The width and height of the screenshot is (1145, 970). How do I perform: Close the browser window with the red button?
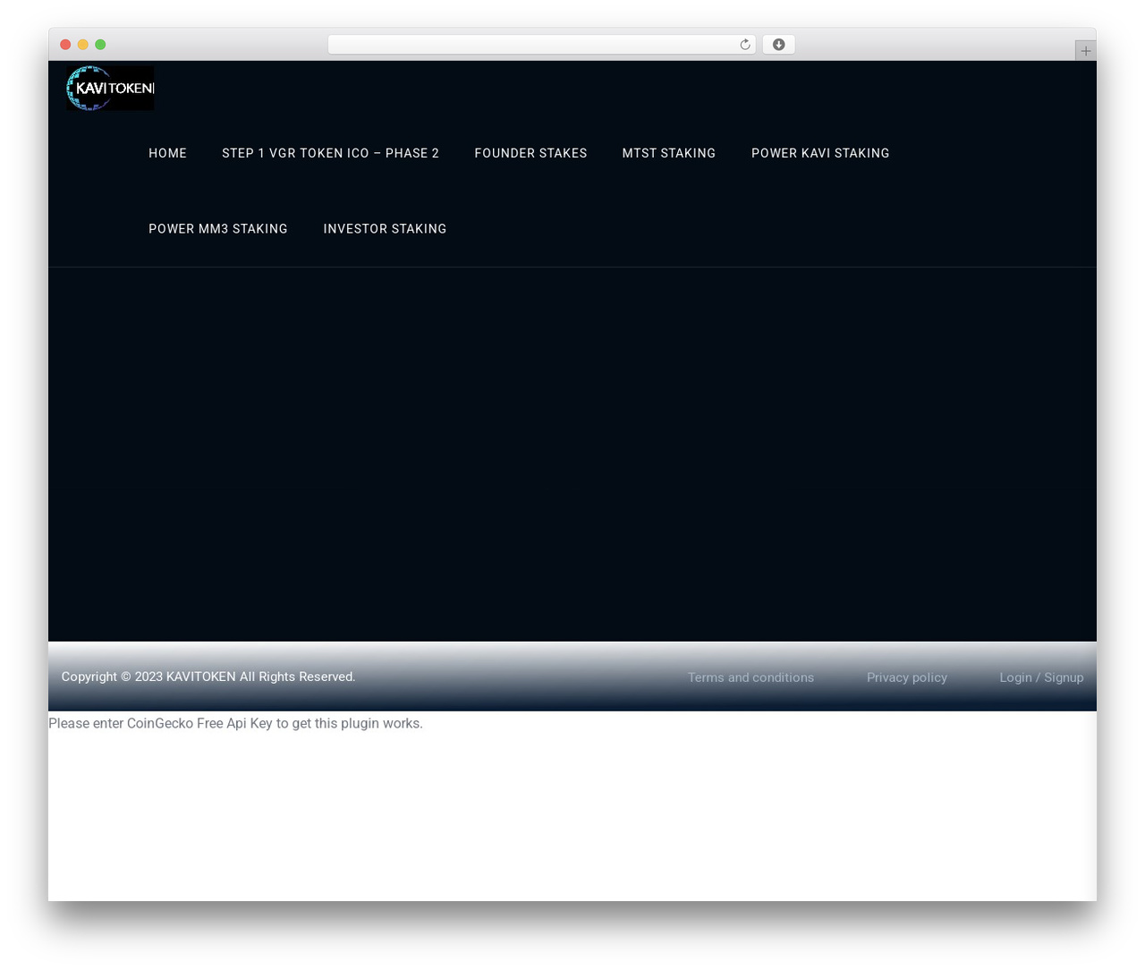tap(65, 45)
